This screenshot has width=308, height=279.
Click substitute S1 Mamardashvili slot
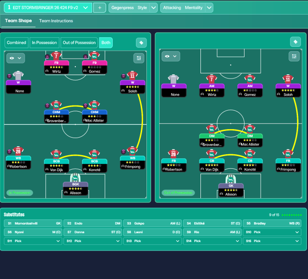pyautogui.click(x=33, y=223)
